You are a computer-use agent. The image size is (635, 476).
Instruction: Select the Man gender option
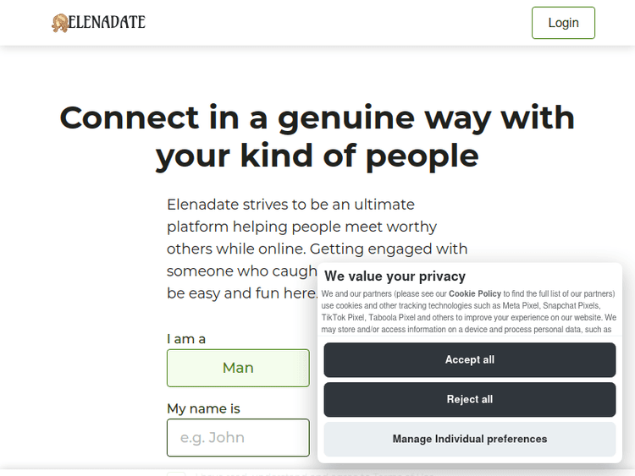[238, 368]
